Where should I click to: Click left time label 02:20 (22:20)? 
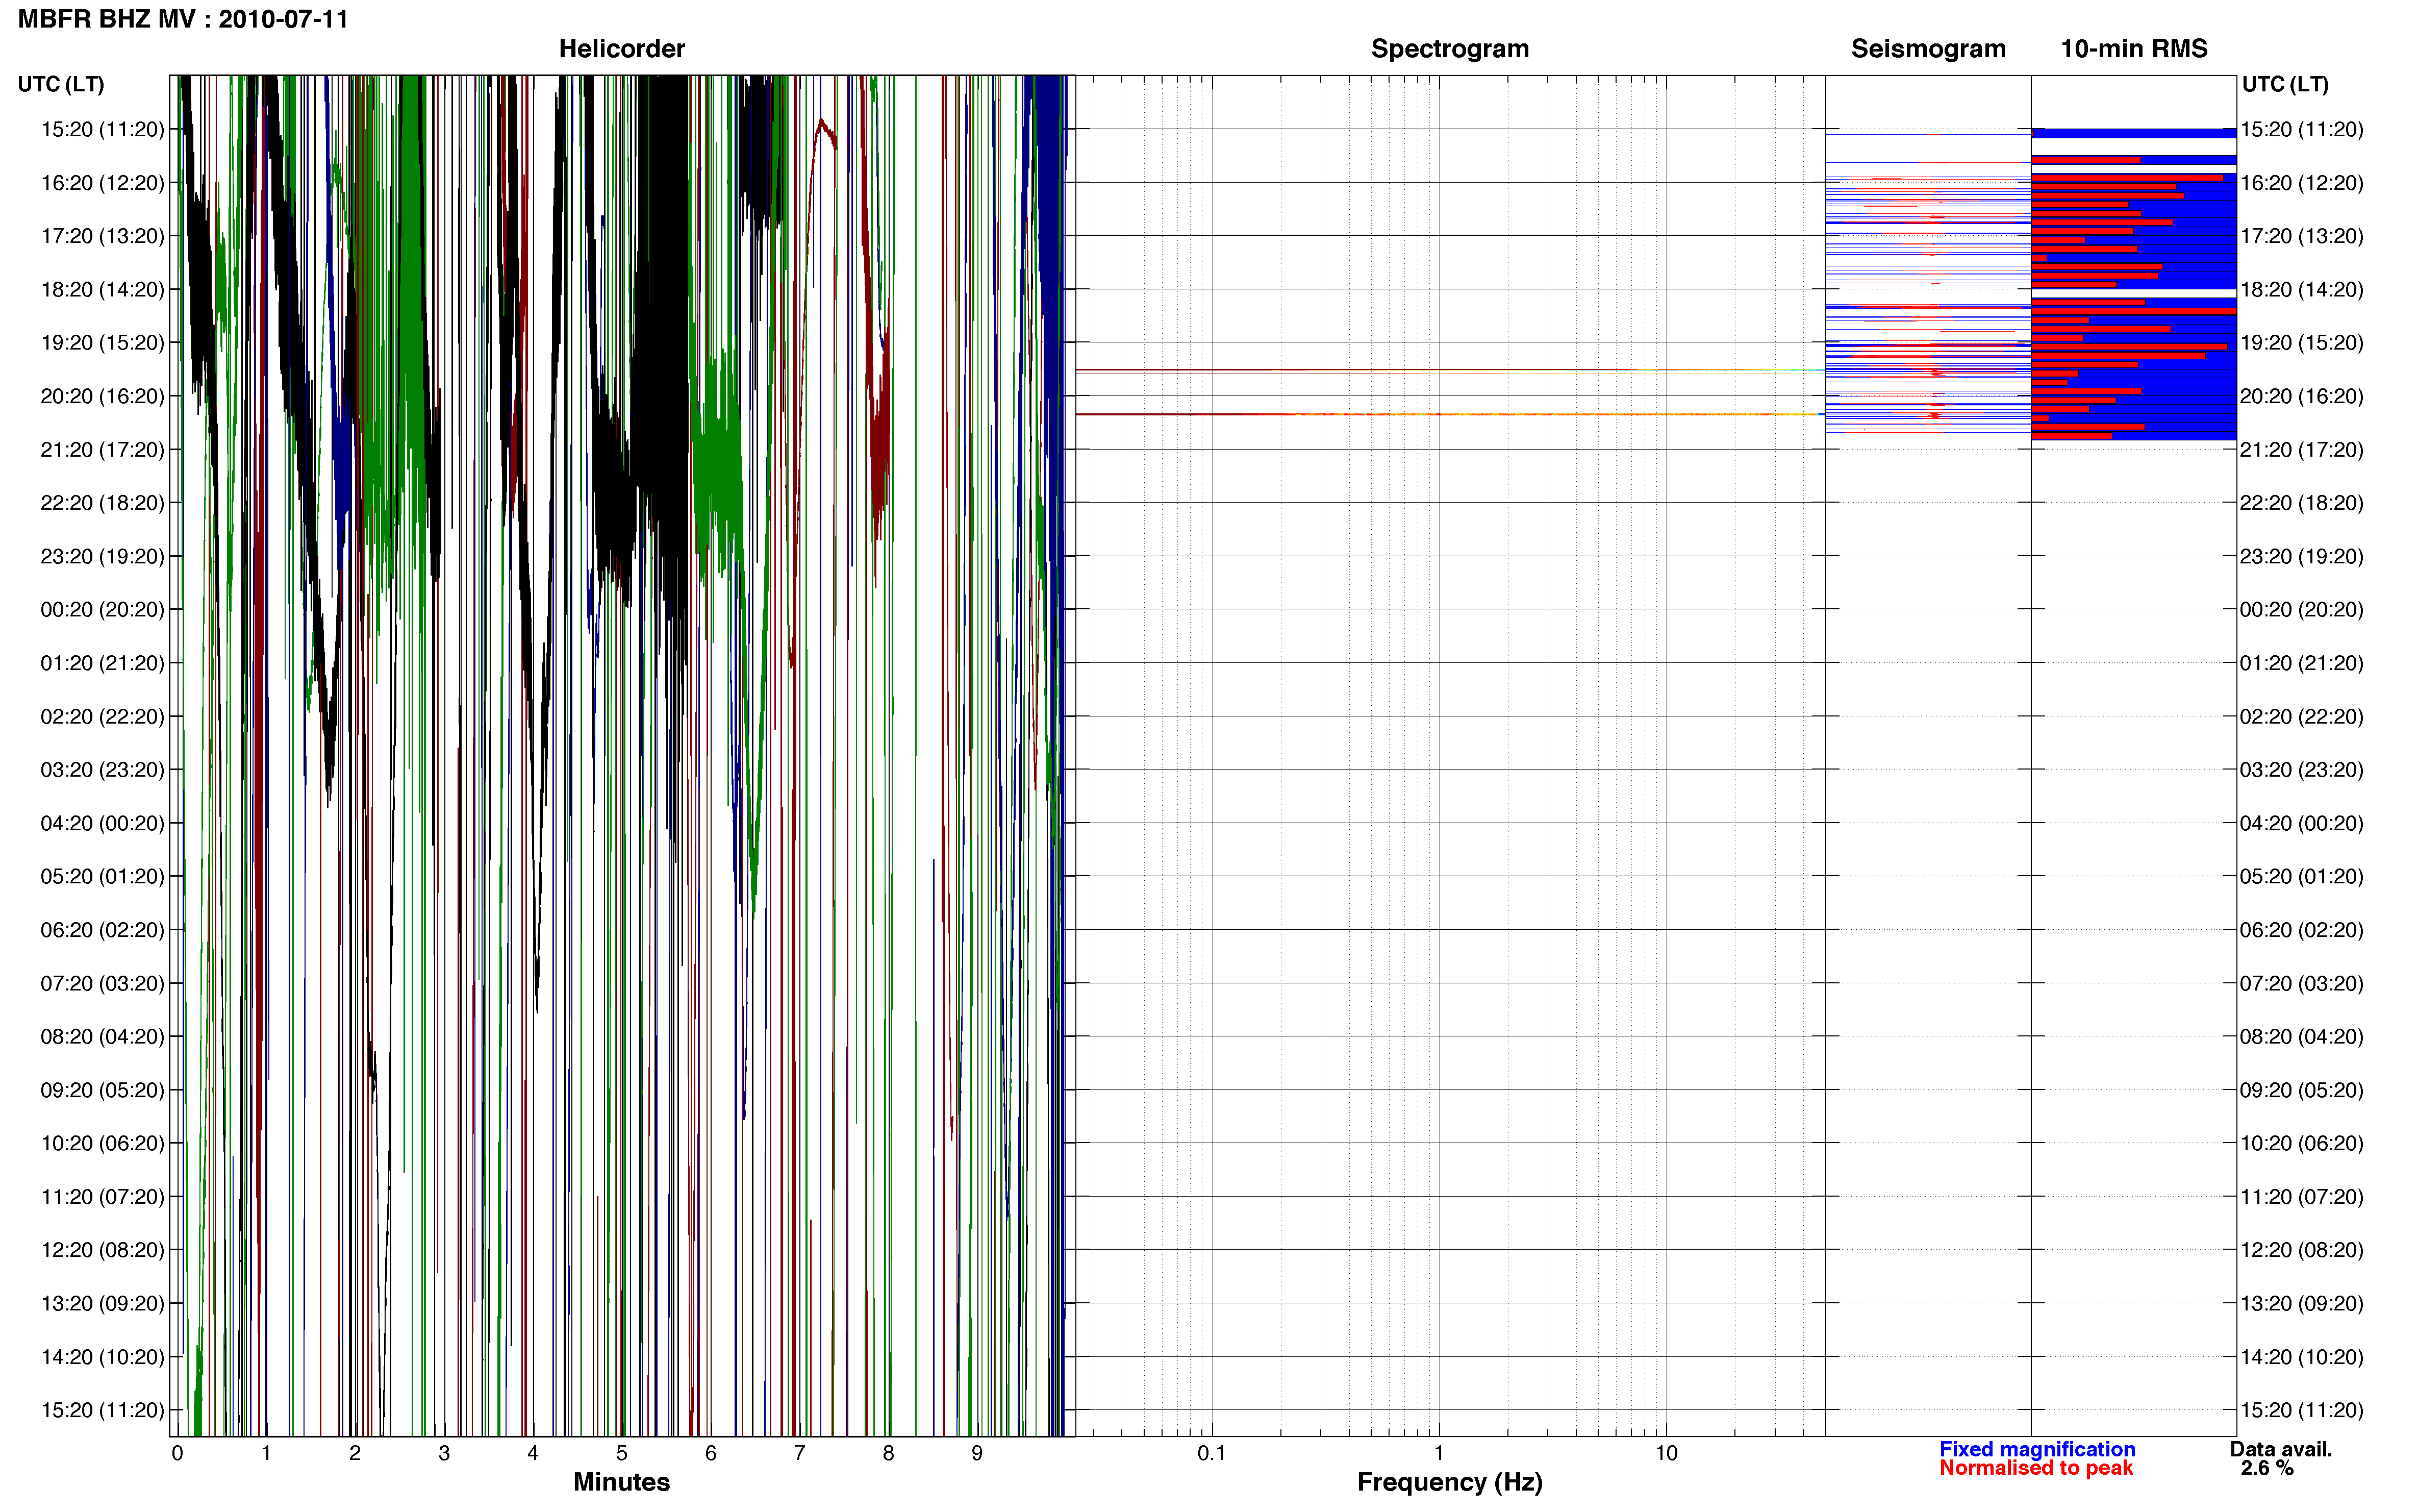pyautogui.click(x=102, y=717)
